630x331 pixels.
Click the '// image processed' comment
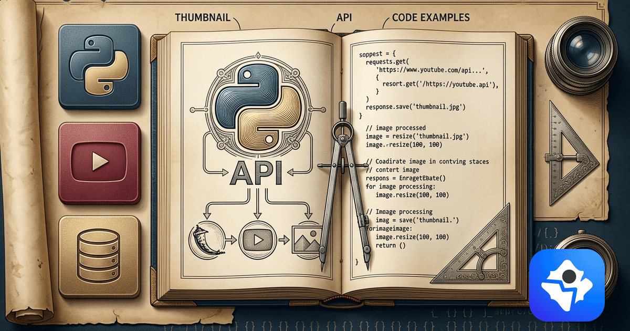tap(395, 128)
